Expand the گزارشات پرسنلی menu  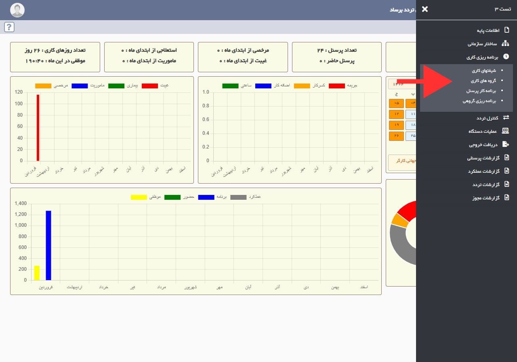click(x=483, y=158)
